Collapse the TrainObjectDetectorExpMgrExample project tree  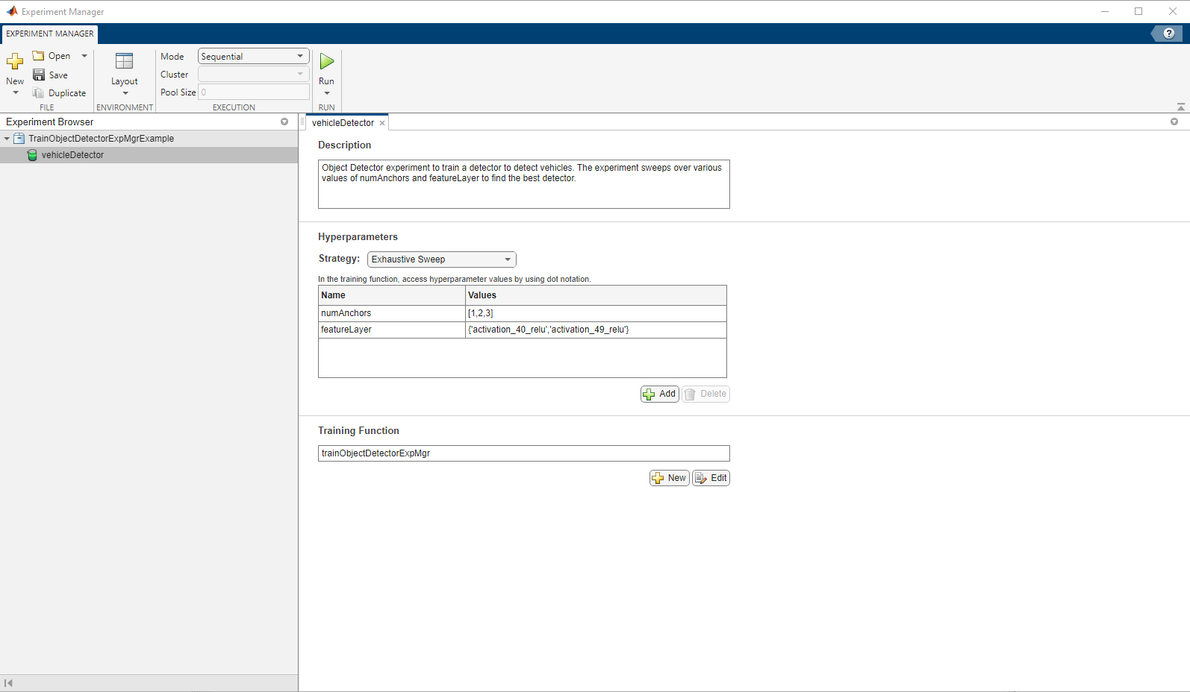coord(7,139)
